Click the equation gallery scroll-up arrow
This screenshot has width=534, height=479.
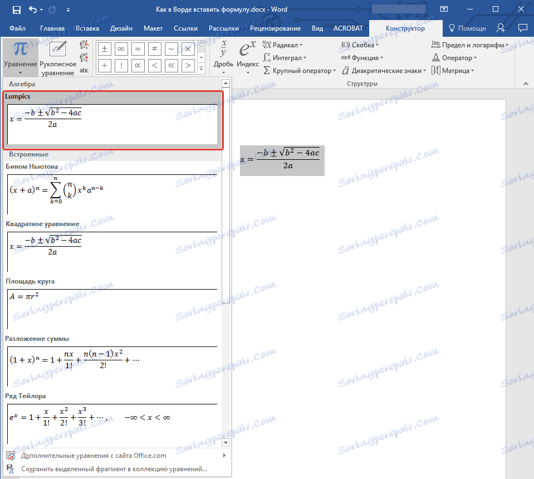tap(226, 83)
